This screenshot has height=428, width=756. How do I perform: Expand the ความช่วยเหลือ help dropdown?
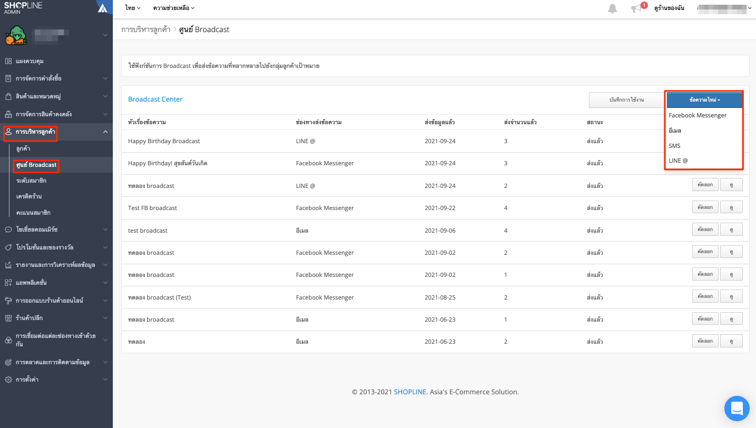pos(174,8)
